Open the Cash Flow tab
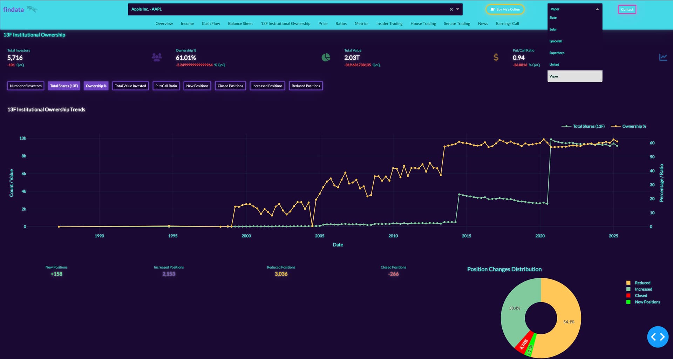This screenshot has height=359, width=673. 211,23
